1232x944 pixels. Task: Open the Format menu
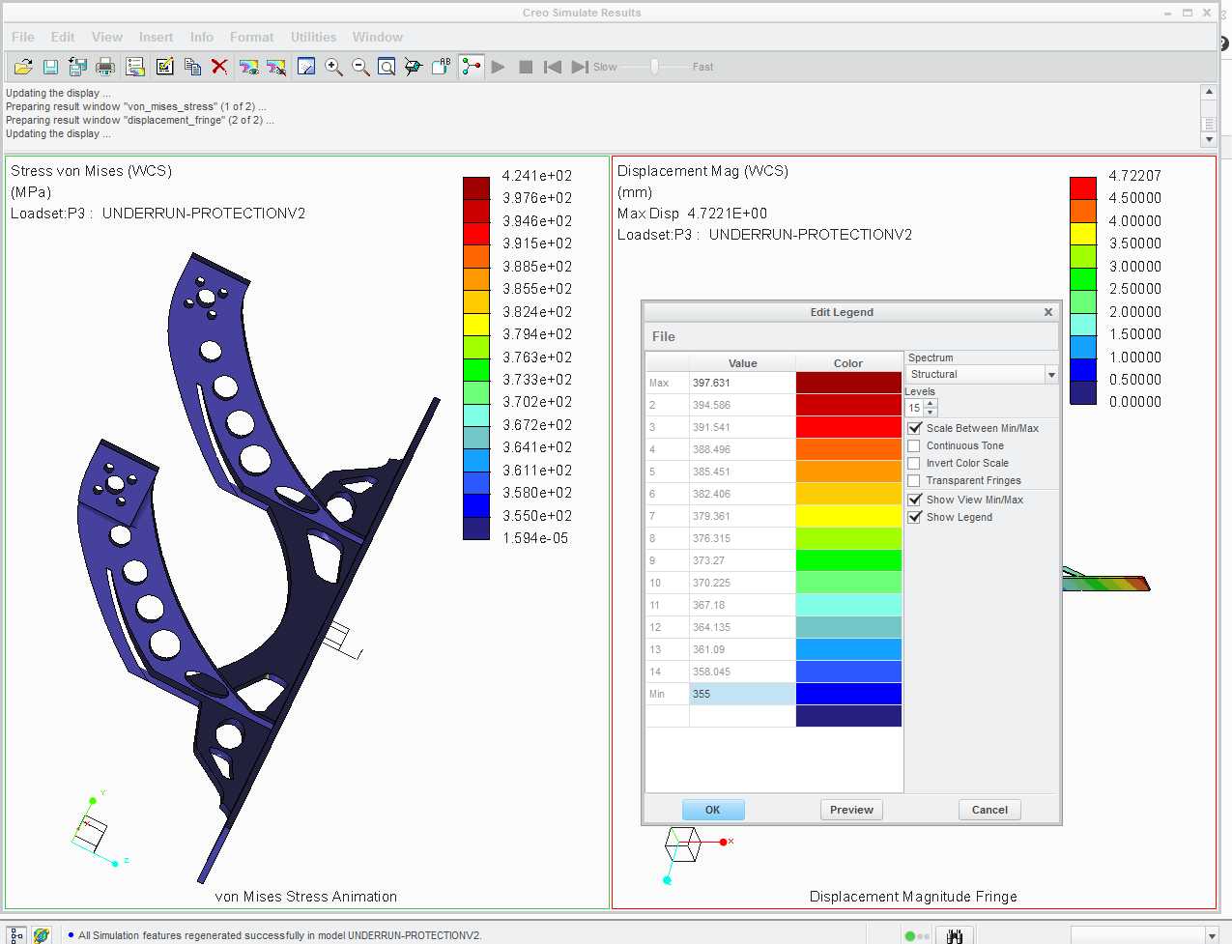click(x=251, y=37)
